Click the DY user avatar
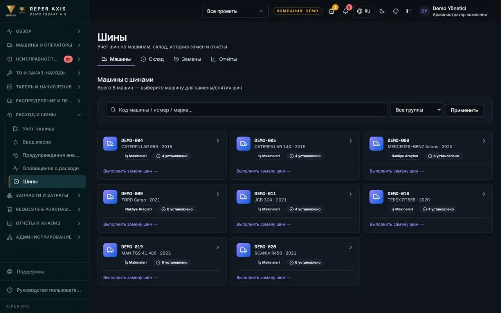This screenshot has height=313, width=501. [x=424, y=11]
